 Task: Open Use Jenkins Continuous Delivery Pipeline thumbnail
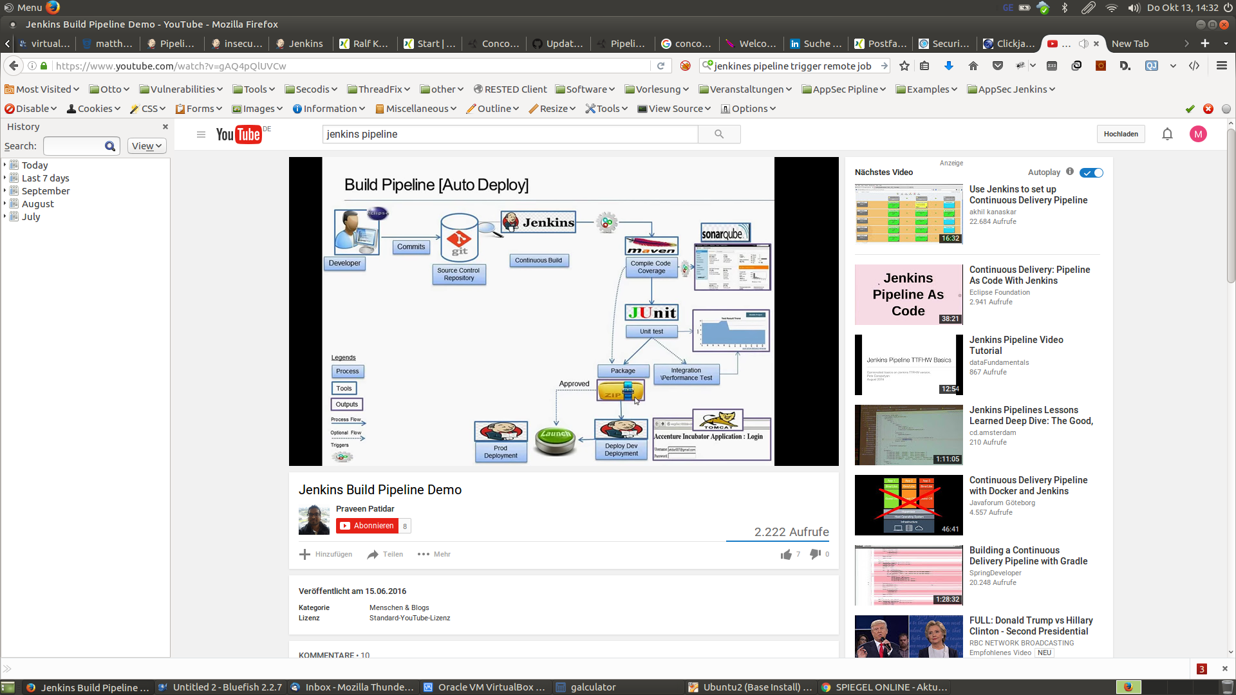point(908,214)
